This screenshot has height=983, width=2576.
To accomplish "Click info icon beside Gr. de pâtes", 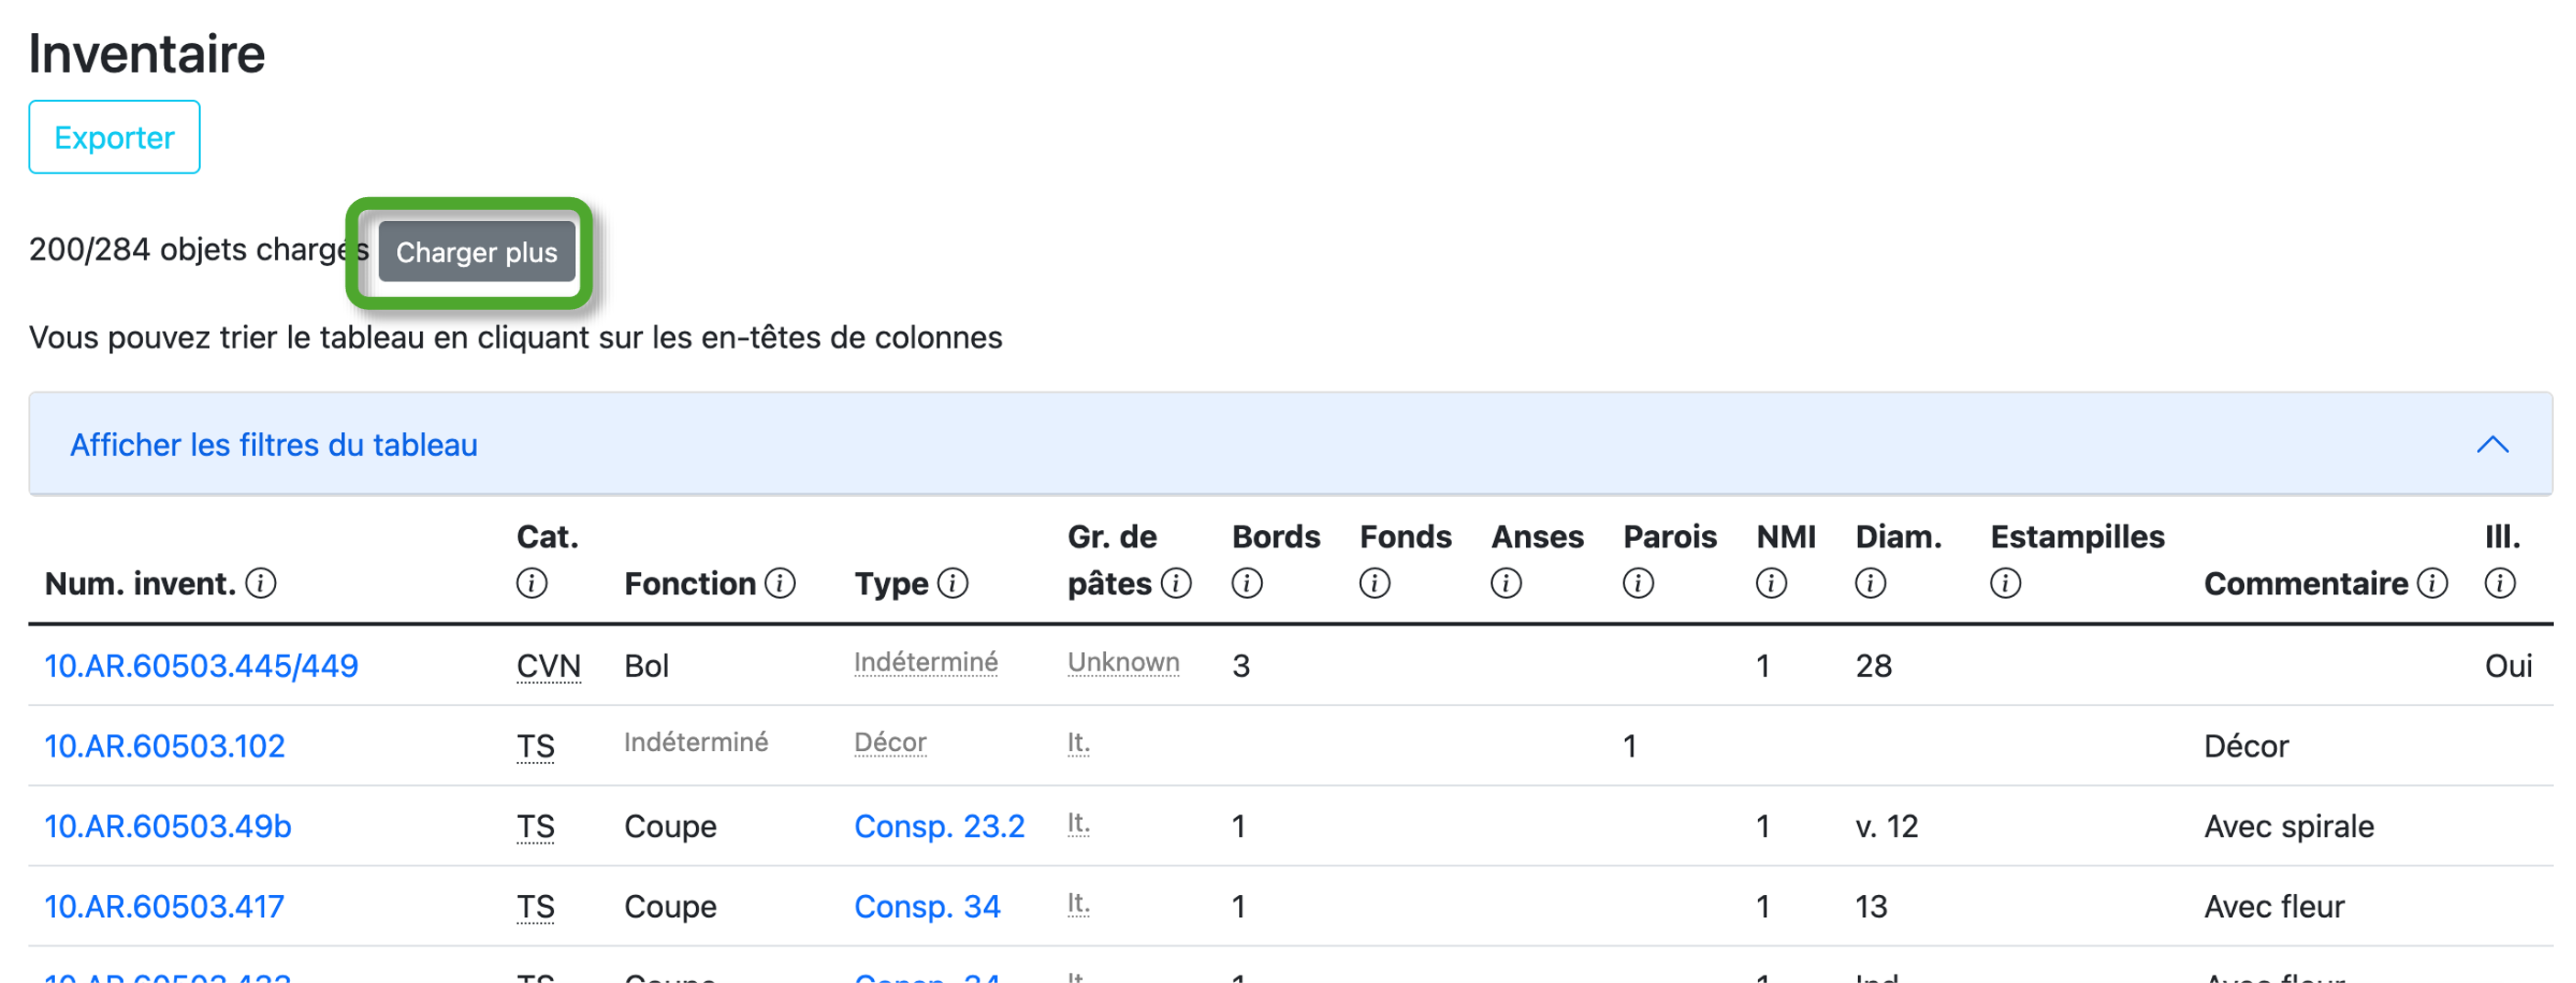I will [1176, 583].
